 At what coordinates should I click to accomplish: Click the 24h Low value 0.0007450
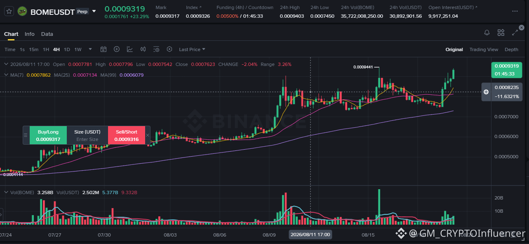322,16
